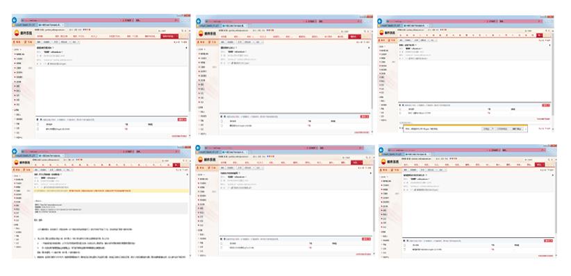This screenshot has height=276, width=571.
Task: Click the browser back arrow in the bottom-right window
Action: click(x=381, y=150)
